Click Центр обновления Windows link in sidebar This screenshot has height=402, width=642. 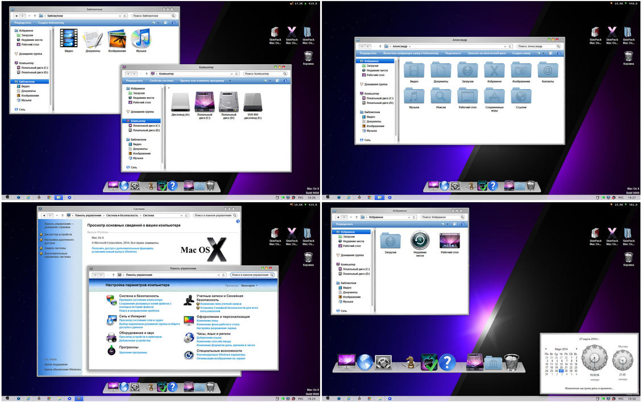pos(63,370)
